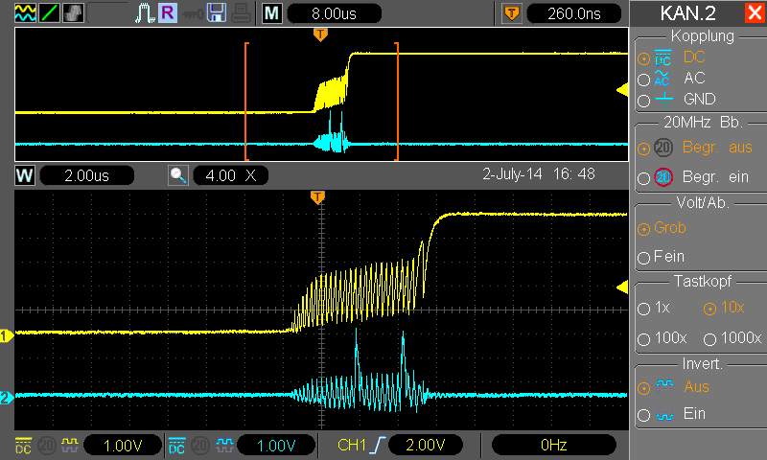The width and height of the screenshot is (767, 460).
Task: Click the gray persistence waveform icon
Action: click(74, 13)
